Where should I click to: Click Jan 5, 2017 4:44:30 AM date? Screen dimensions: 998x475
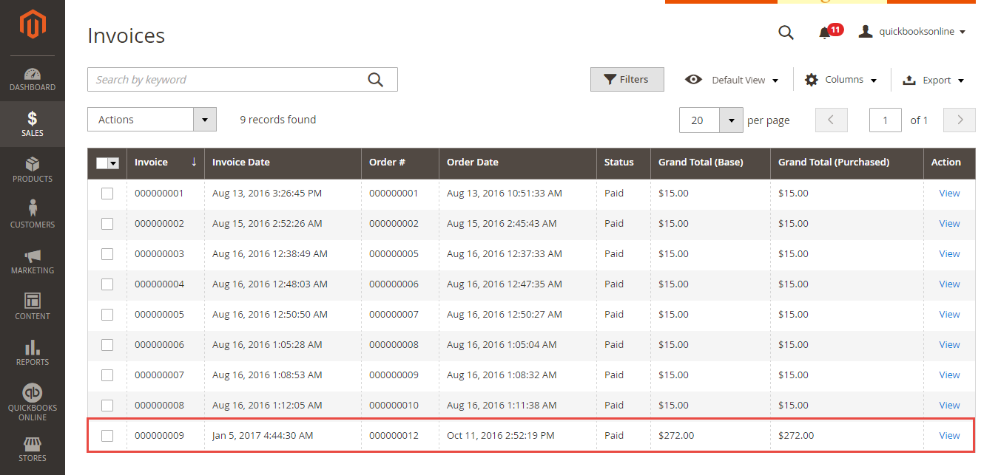click(263, 436)
